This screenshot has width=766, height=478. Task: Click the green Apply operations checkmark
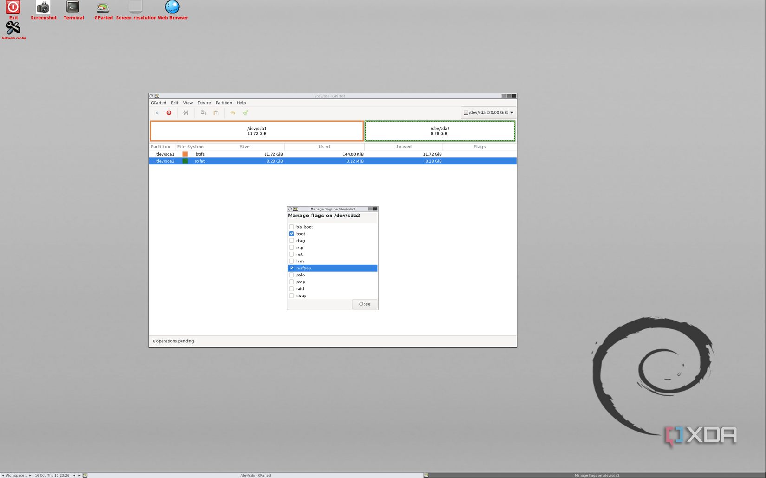[x=246, y=112]
